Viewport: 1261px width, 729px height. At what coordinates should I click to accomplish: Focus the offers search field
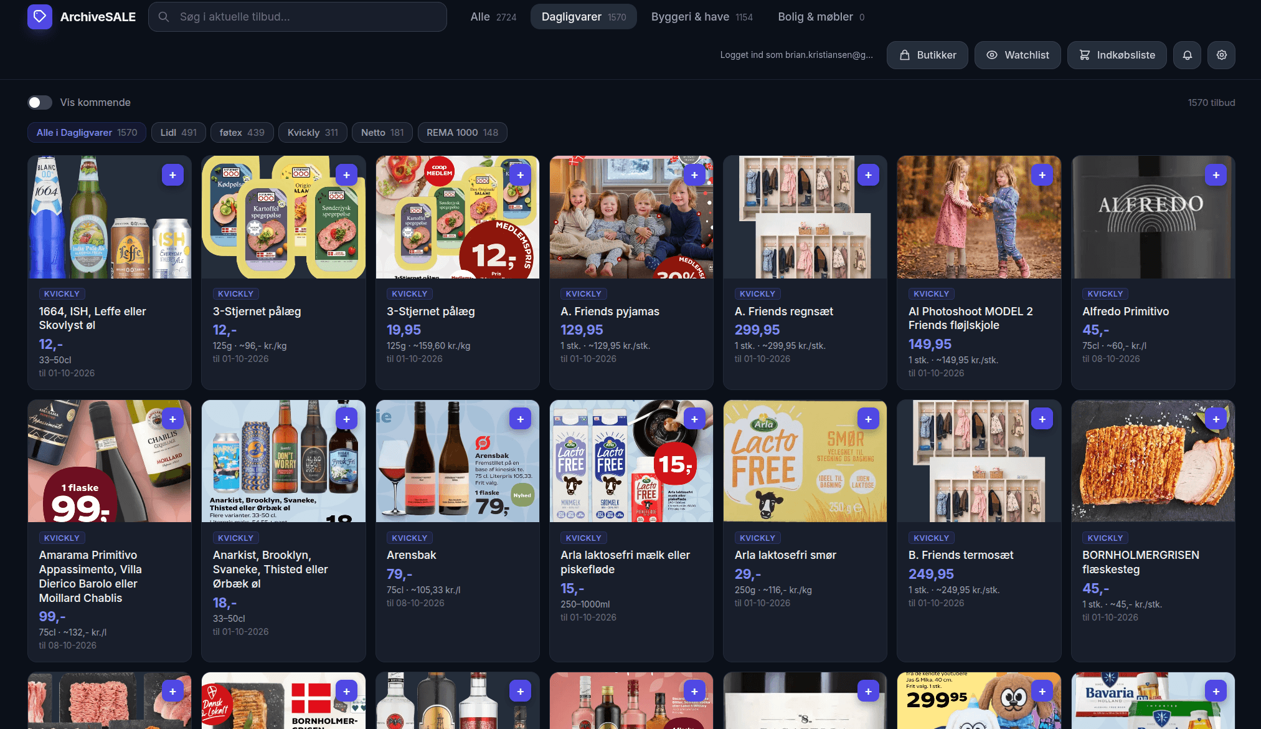298,17
